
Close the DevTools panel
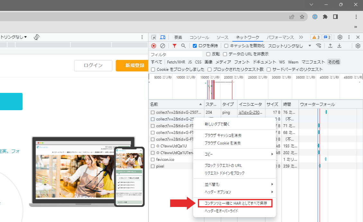pos(358,37)
